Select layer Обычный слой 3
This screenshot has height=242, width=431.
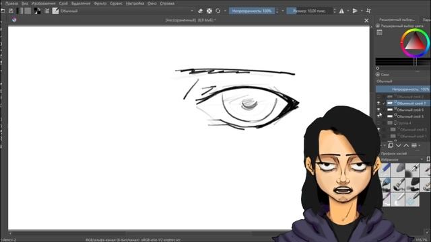click(x=411, y=130)
